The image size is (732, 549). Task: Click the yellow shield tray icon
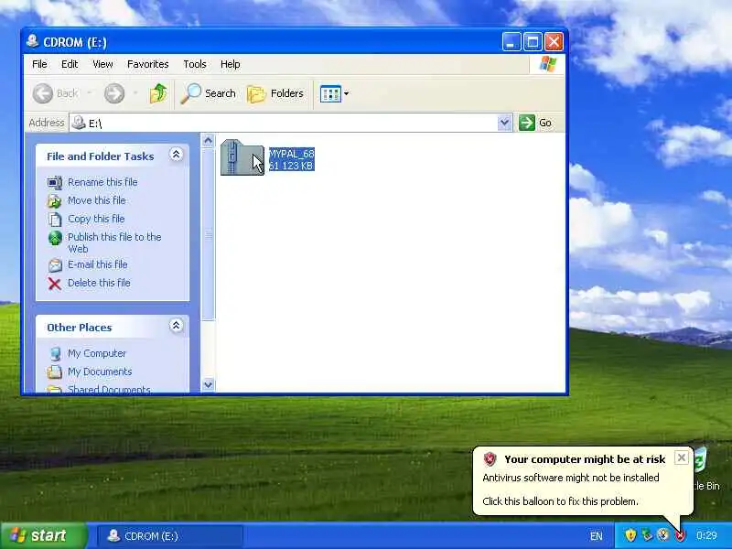point(630,535)
